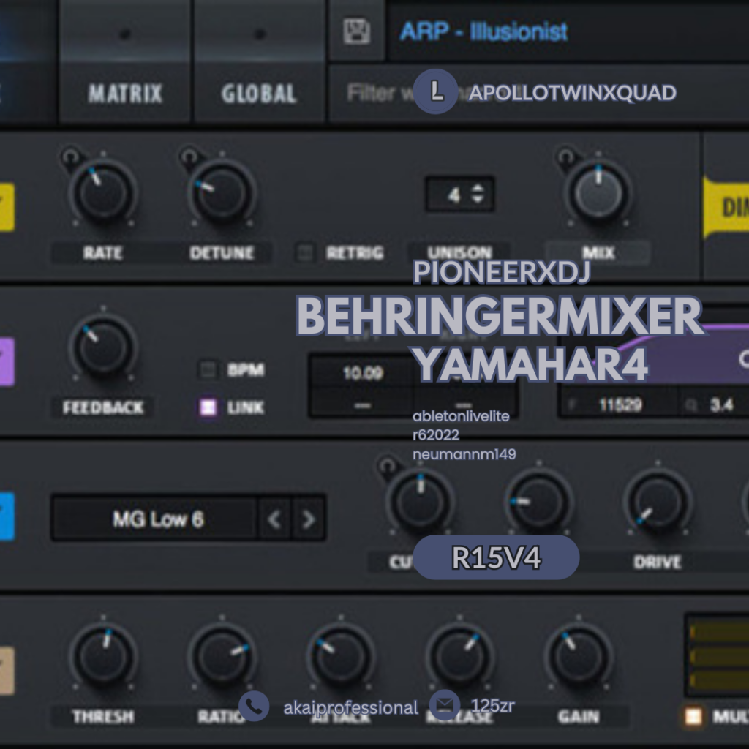Disable the LINK checkbox

coord(208,407)
